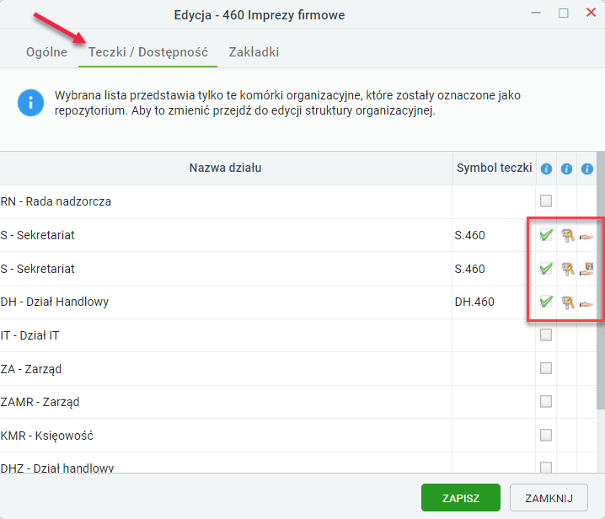Click the info icon above the hand icons column
The width and height of the screenshot is (605, 519).
[586, 169]
